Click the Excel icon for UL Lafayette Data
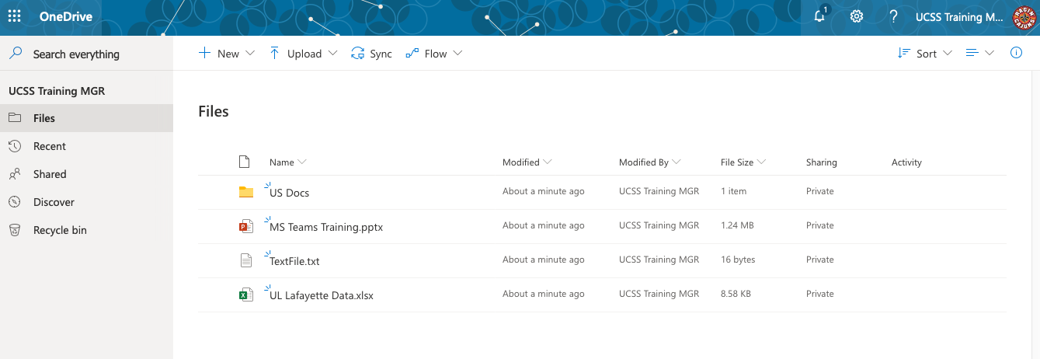Screen dimensions: 1040x359 [x=246, y=295]
